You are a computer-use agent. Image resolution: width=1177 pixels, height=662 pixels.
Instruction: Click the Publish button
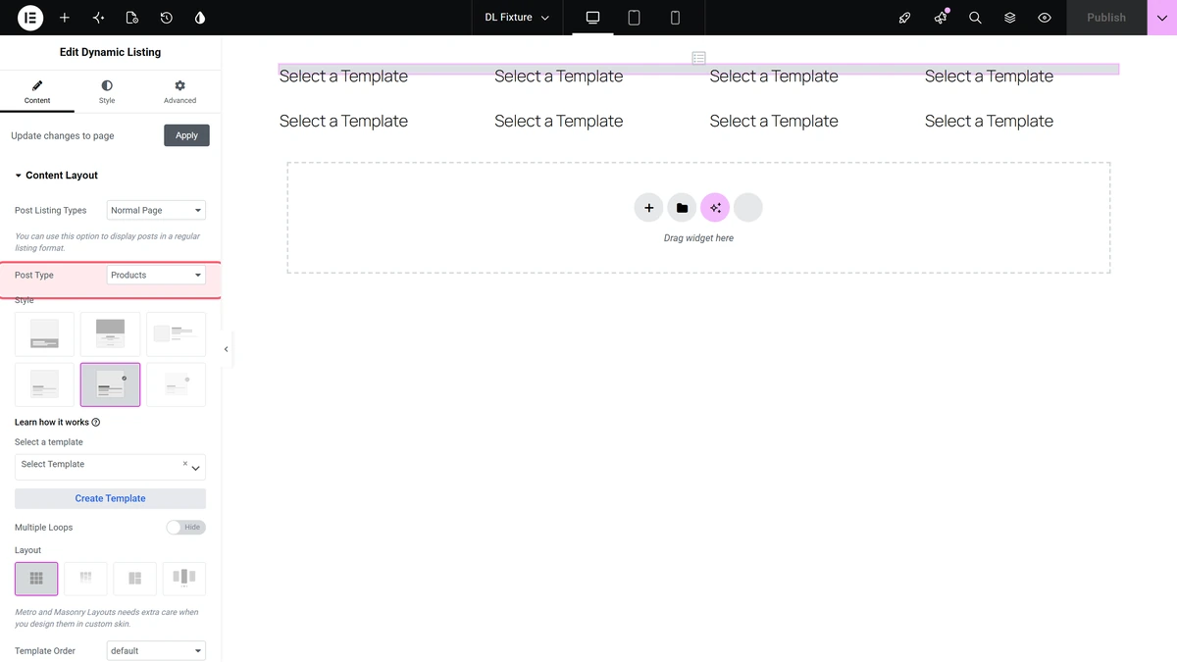[x=1106, y=18]
